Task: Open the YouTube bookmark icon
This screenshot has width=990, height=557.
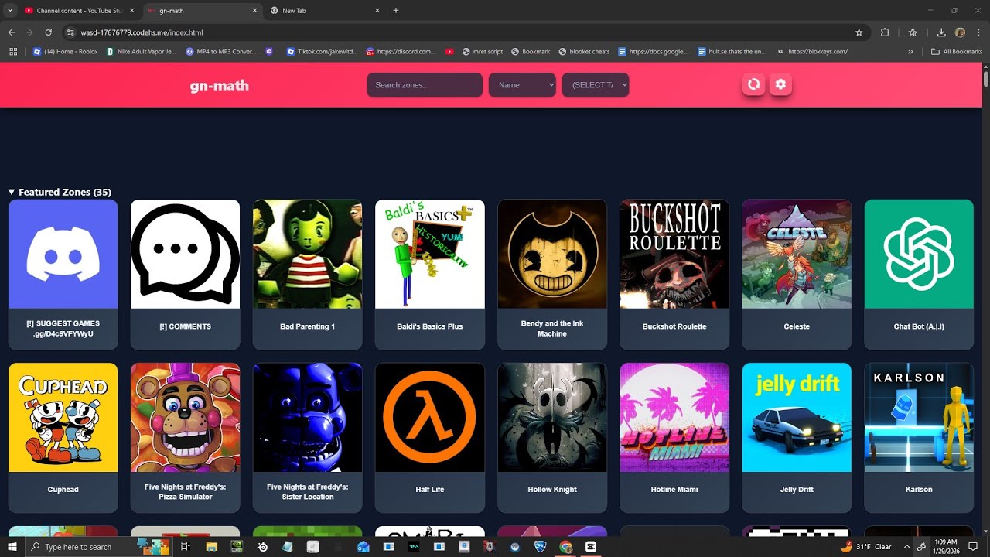Action: pos(449,52)
